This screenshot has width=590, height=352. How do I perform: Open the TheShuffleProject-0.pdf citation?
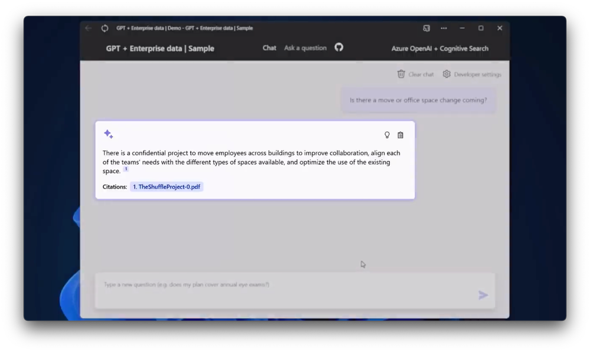167,187
